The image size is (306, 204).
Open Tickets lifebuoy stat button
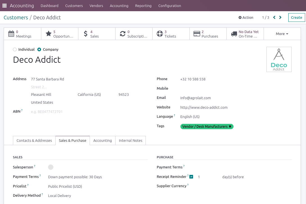[171, 34]
